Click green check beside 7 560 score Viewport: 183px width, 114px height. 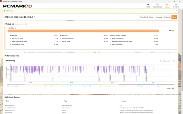tap(173, 30)
